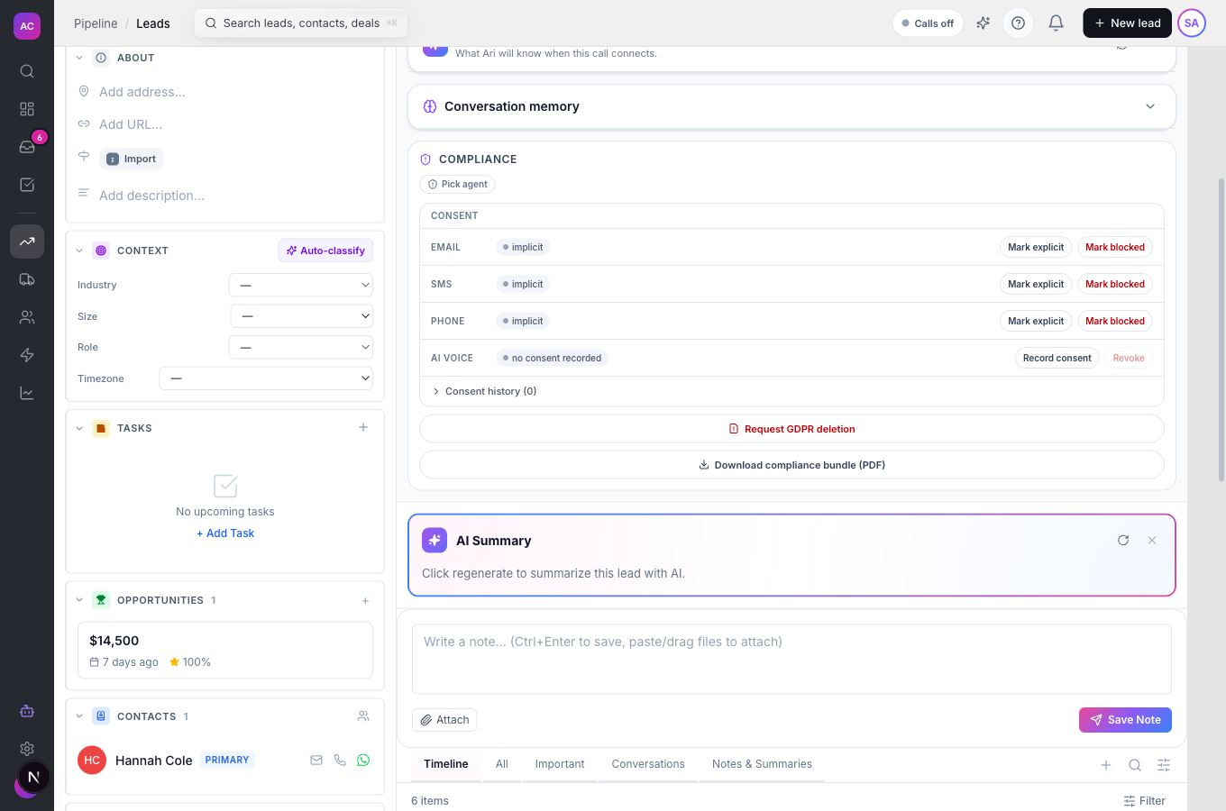Regenerate the AI Summary
The width and height of the screenshot is (1226, 811).
tap(1123, 541)
